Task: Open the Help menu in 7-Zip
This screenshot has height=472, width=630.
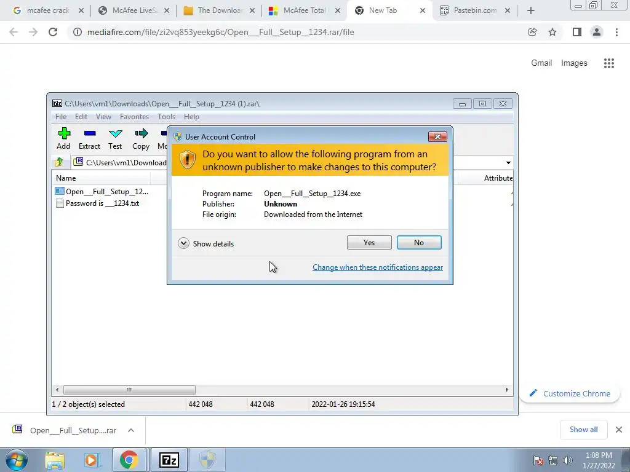Action: (192, 117)
